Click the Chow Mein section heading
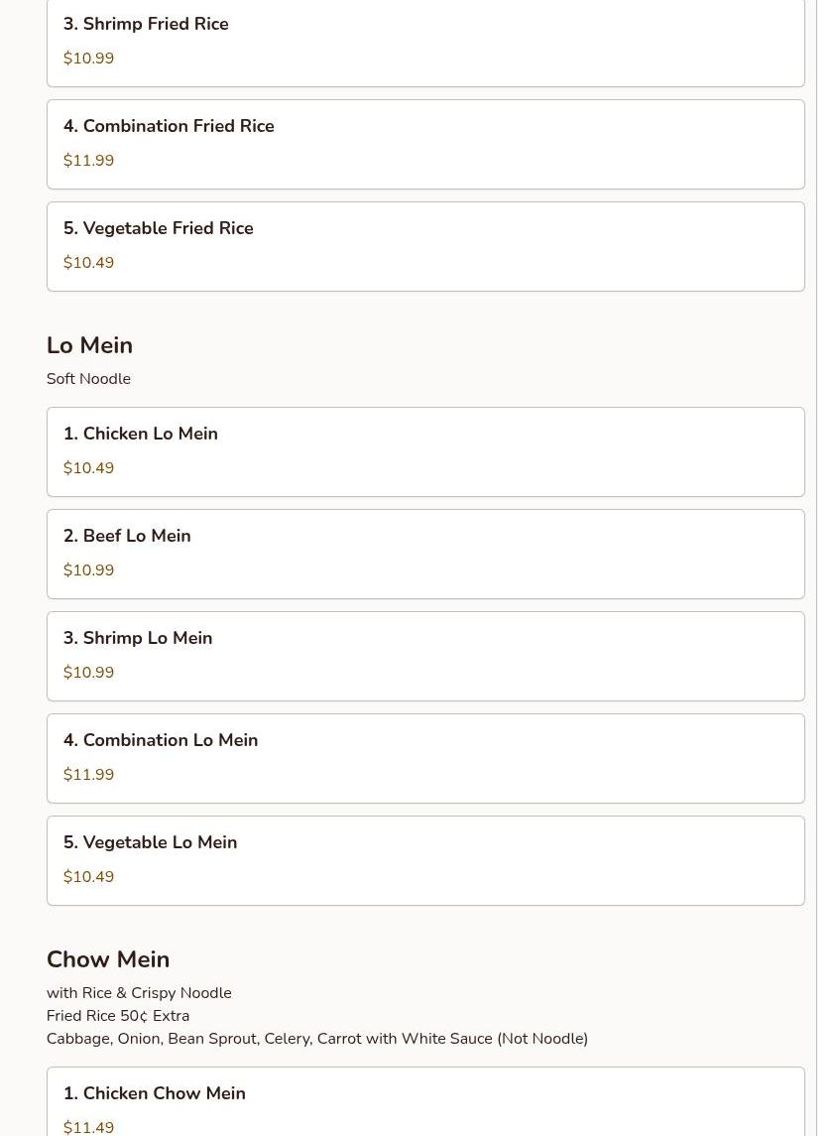 click(x=108, y=959)
